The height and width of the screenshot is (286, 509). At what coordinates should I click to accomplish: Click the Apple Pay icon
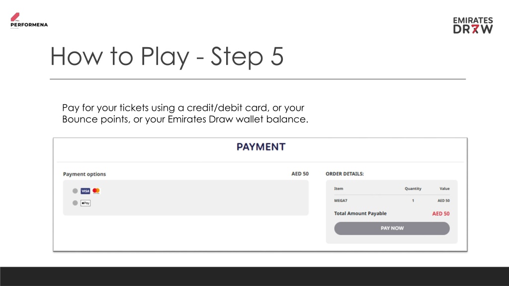click(85, 203)
